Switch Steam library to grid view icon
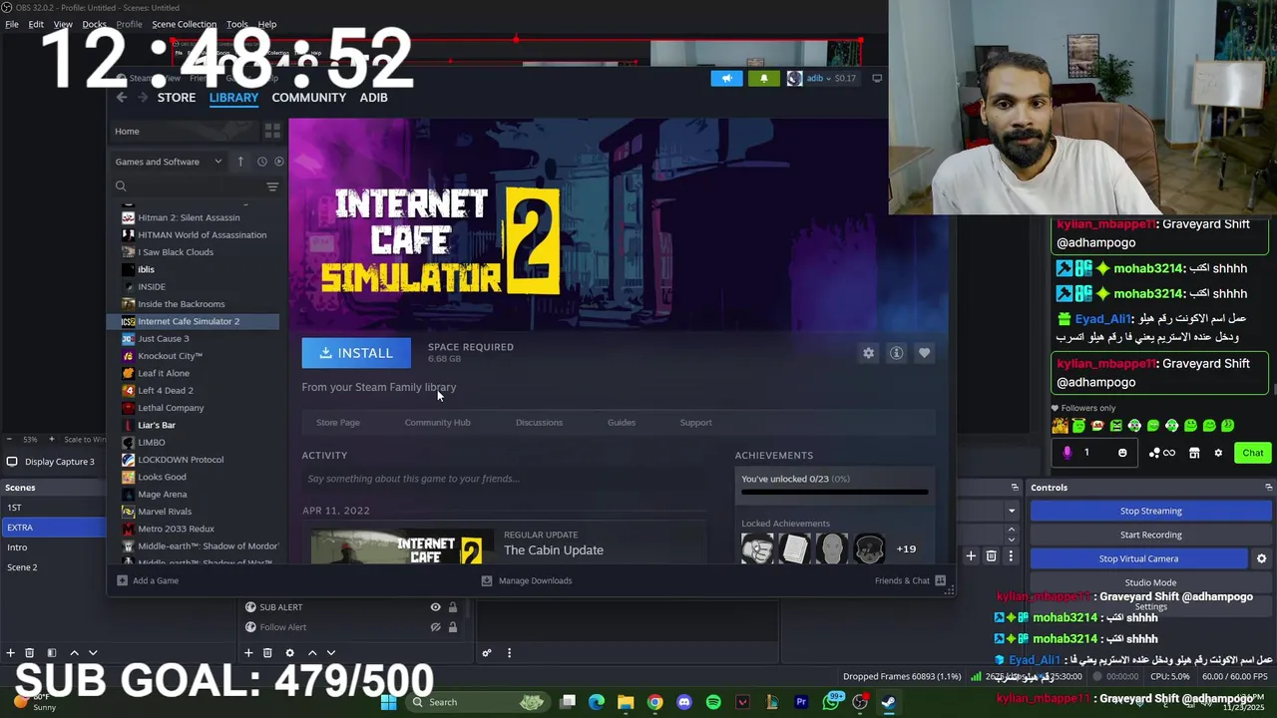Screen dimensions: 1277x718 pyautogui.click(x=272, y=131)
